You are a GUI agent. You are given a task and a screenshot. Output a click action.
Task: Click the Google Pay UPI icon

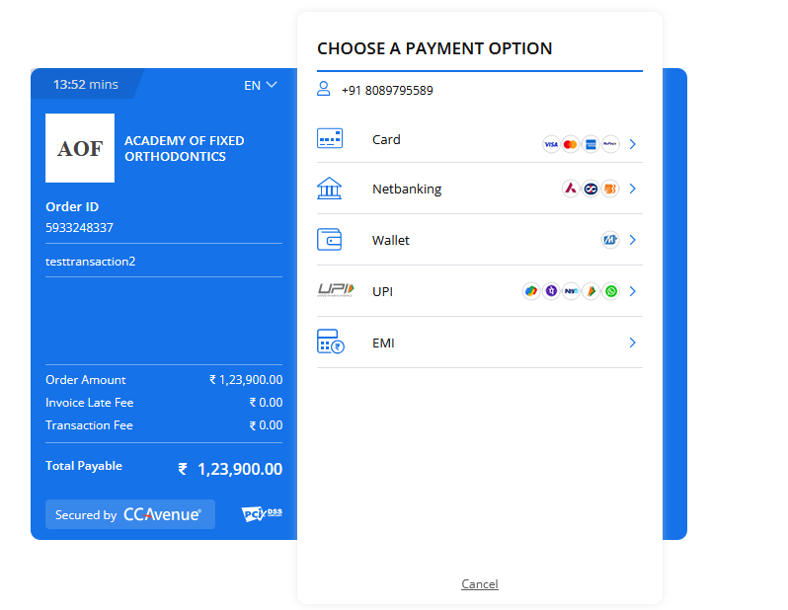pyautogui.click(x=531, y=291)
